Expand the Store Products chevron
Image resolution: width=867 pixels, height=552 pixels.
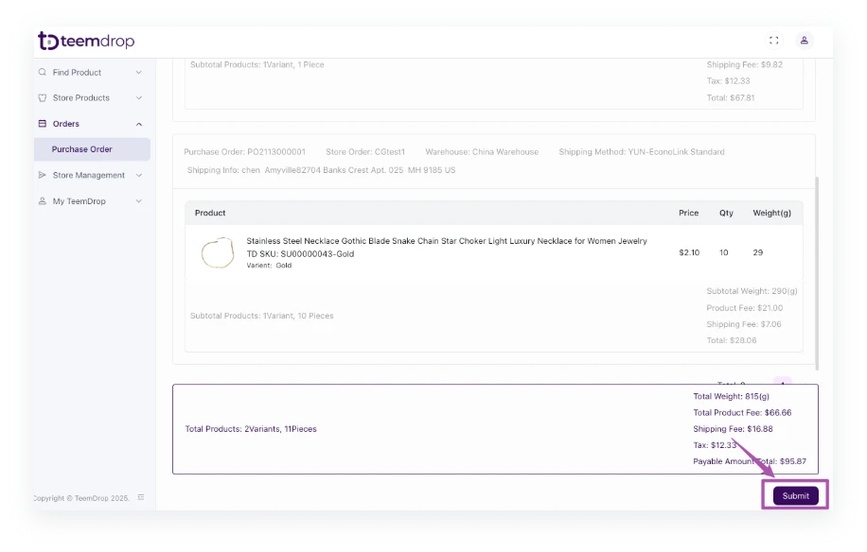click(139, 98)
